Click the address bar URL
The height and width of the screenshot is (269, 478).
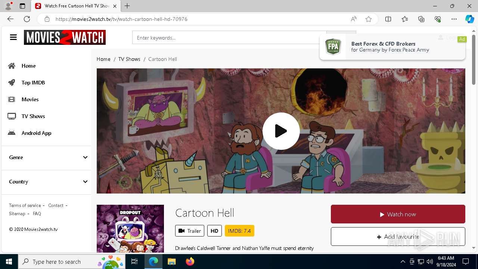pyautogui.click(x=121, y=19)
